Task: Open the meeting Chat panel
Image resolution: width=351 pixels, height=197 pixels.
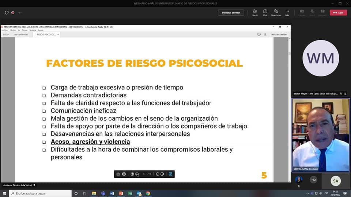Action: 265,12
